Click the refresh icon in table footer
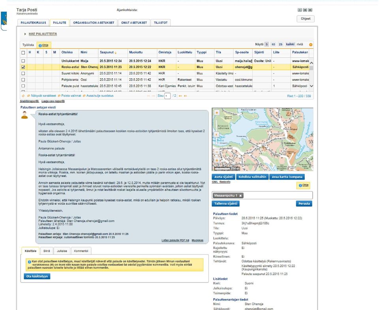Image resolution: width=379 pixels, height=310 pixels. coord(23,96)
